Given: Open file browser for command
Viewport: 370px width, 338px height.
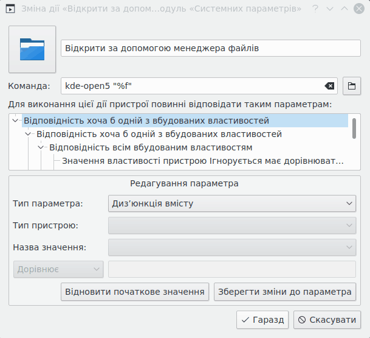Looking at the screenshot, I should [352, 86].
